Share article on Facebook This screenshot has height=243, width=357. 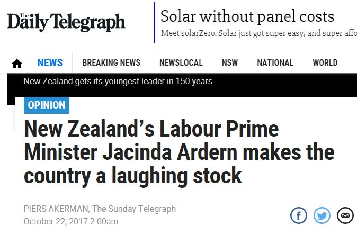(x=299, y=215)
